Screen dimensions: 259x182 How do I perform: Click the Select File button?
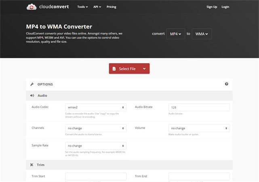(x=129, y=69)
